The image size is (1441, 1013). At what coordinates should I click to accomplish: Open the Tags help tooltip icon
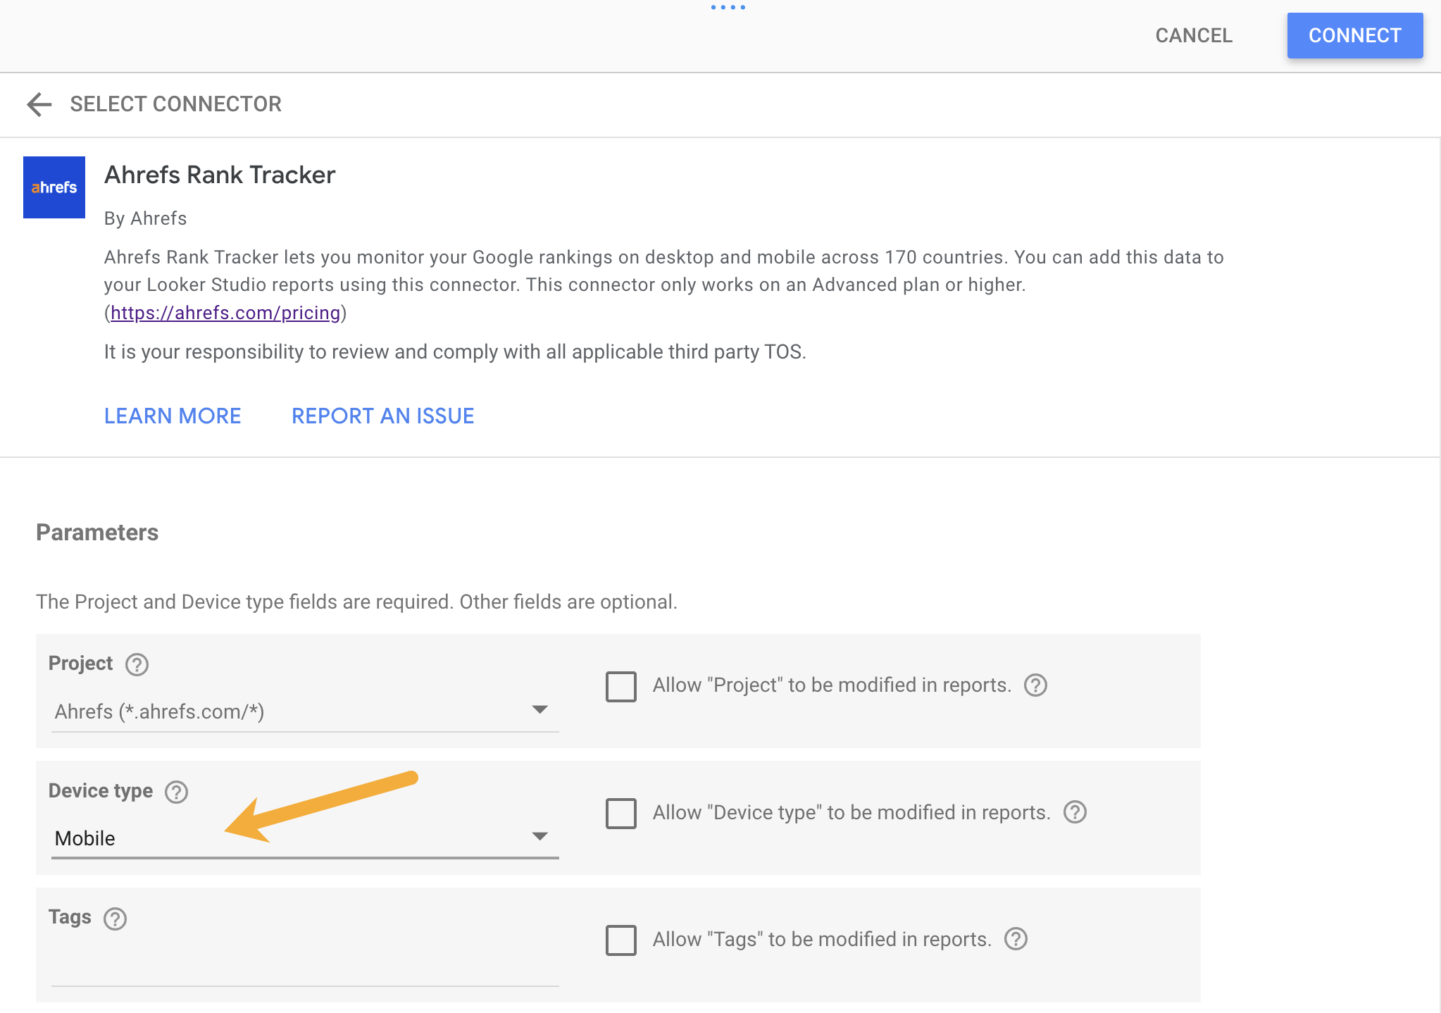pyautogui.click(x=116, y=919)
